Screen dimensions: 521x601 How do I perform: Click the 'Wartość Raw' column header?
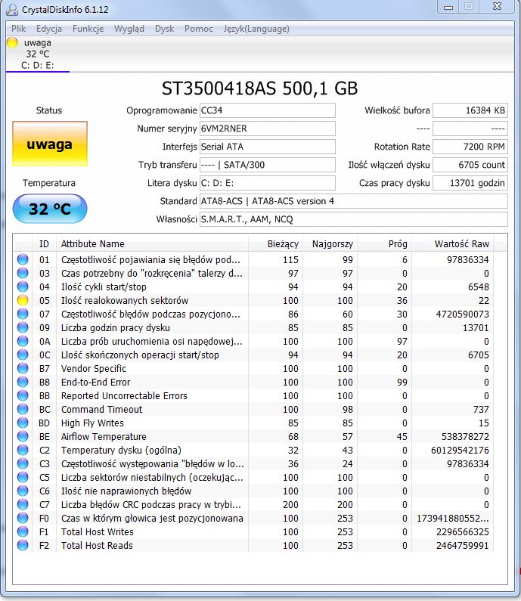[453, 243]
